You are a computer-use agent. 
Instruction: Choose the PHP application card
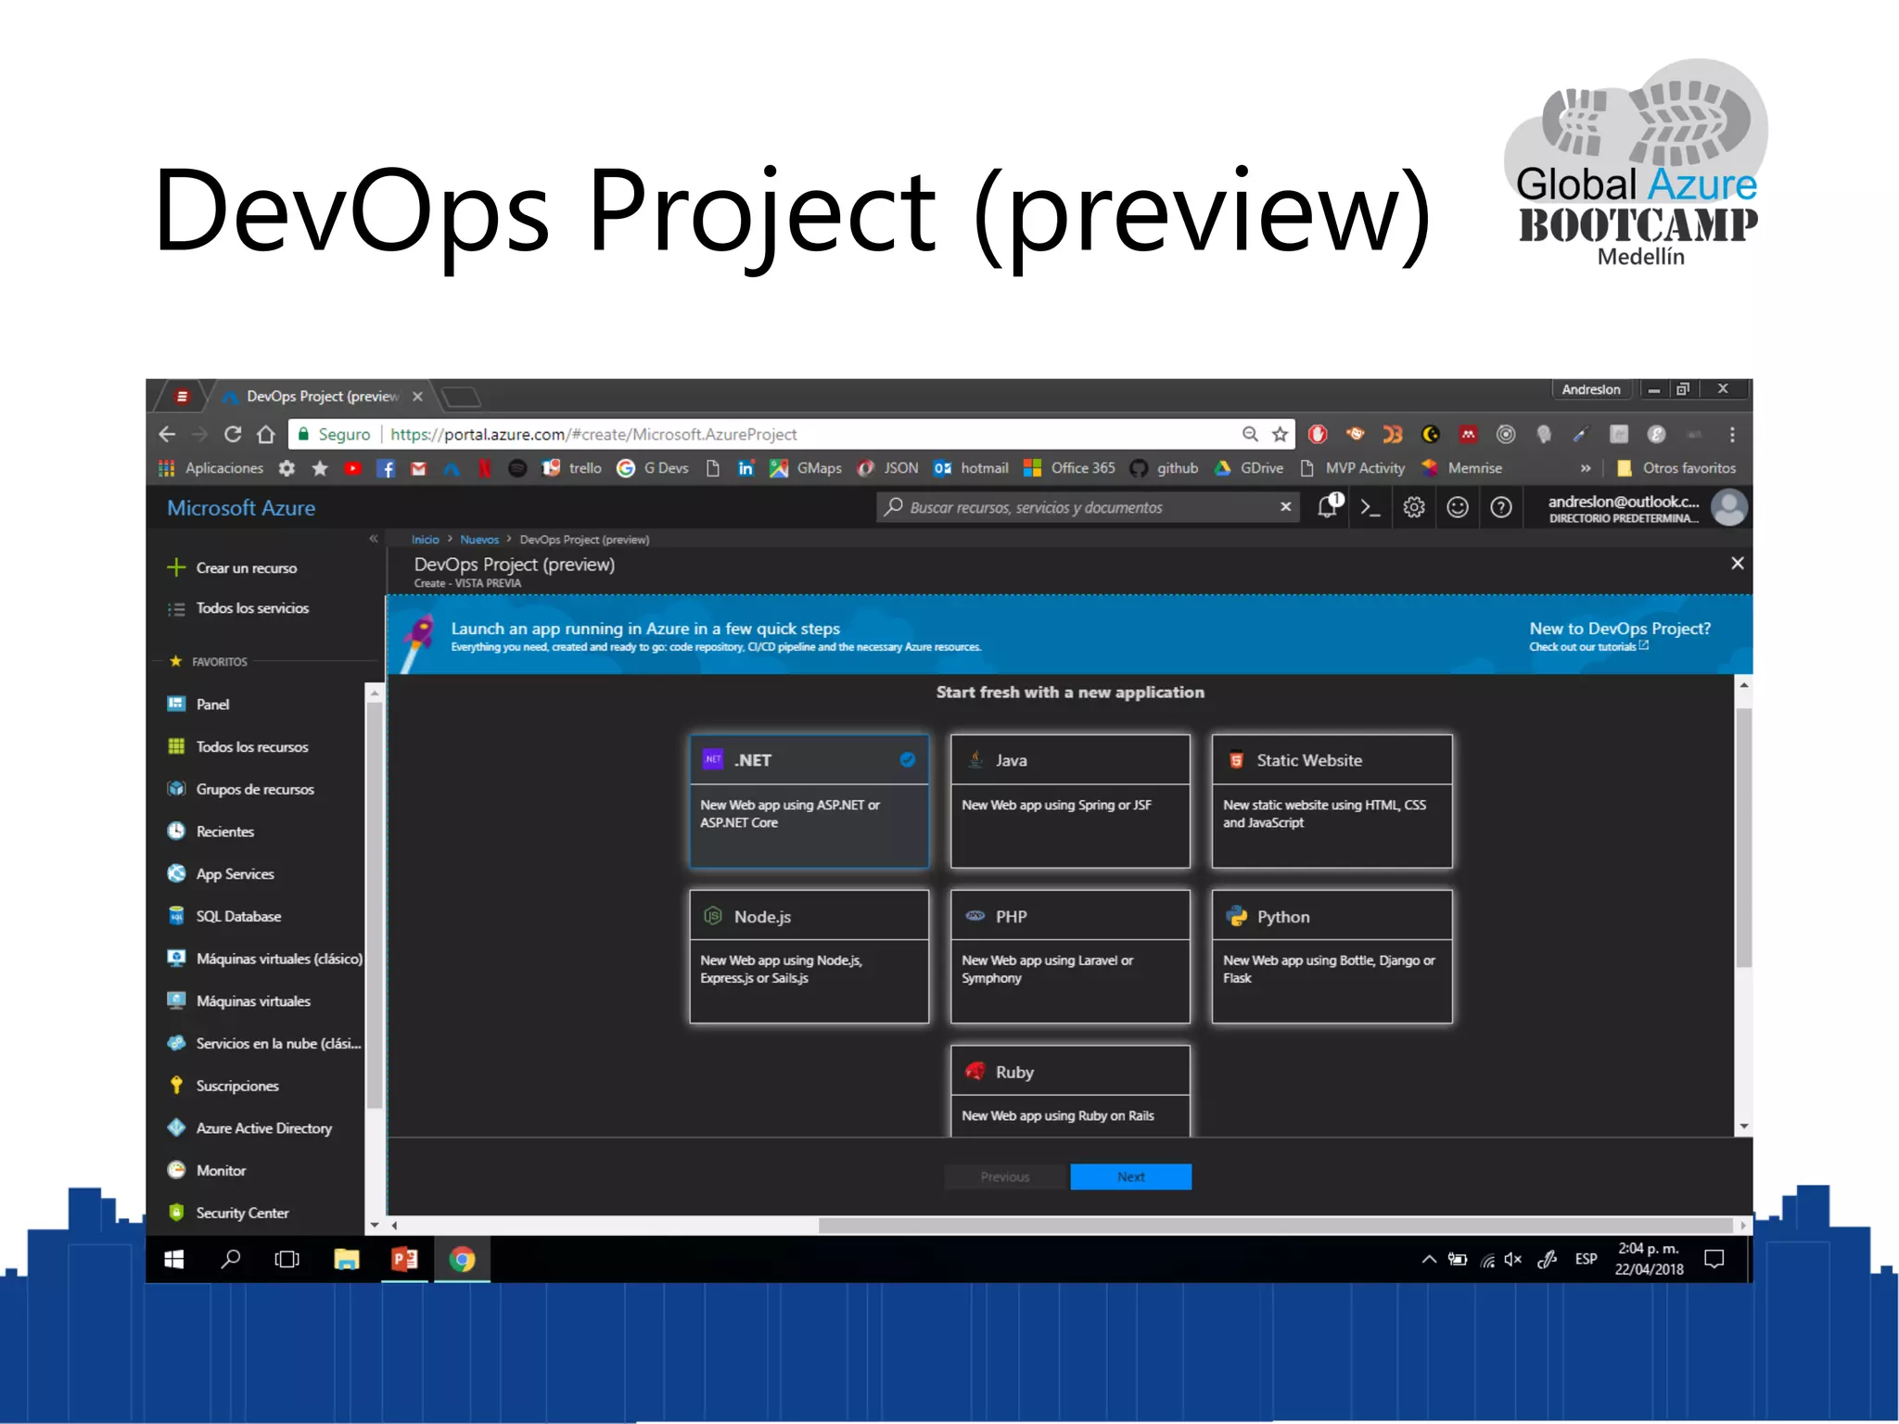click(x=1070, y=957)
